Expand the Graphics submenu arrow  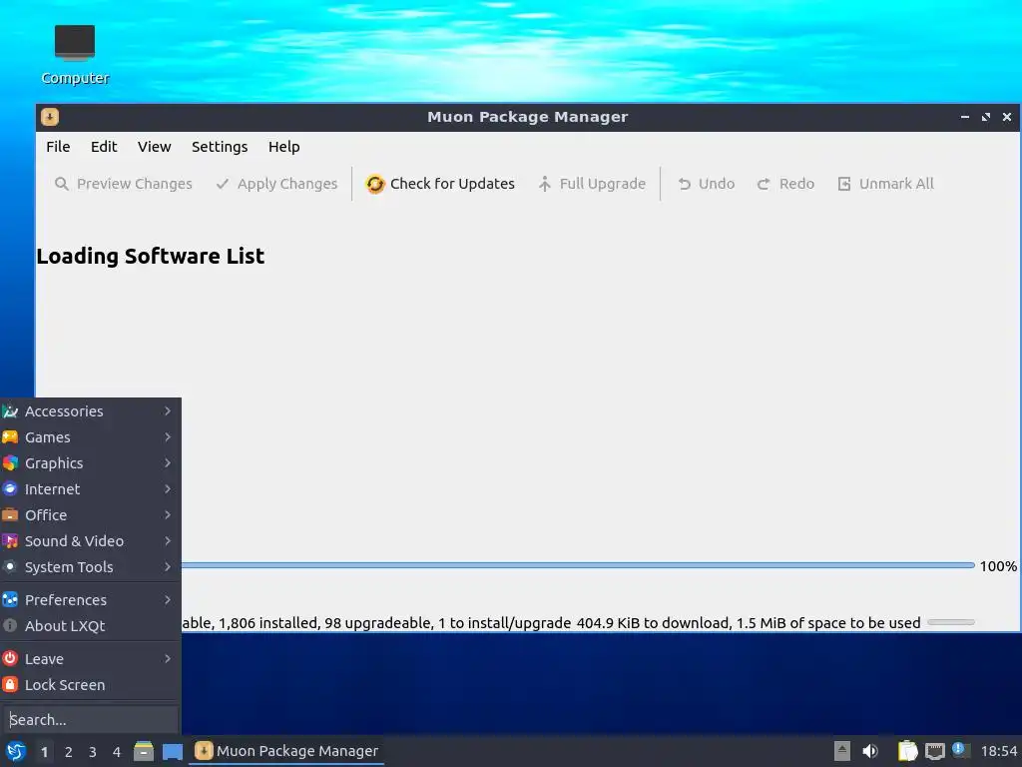tap(168, 463)
